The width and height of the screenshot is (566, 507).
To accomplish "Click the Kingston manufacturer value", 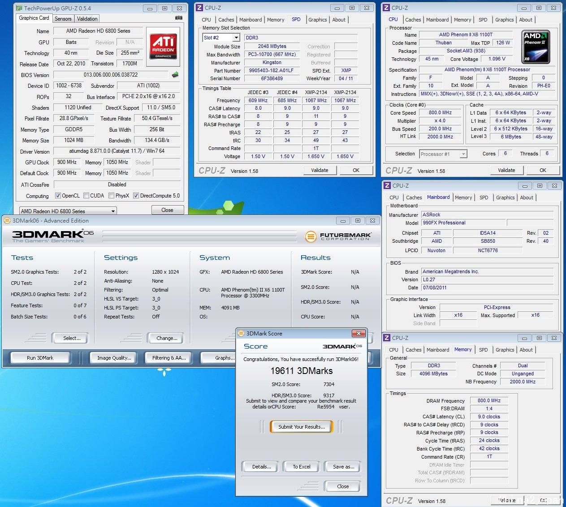I will [272, 63].
